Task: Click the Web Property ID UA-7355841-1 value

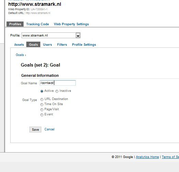Action: point(39,9)
